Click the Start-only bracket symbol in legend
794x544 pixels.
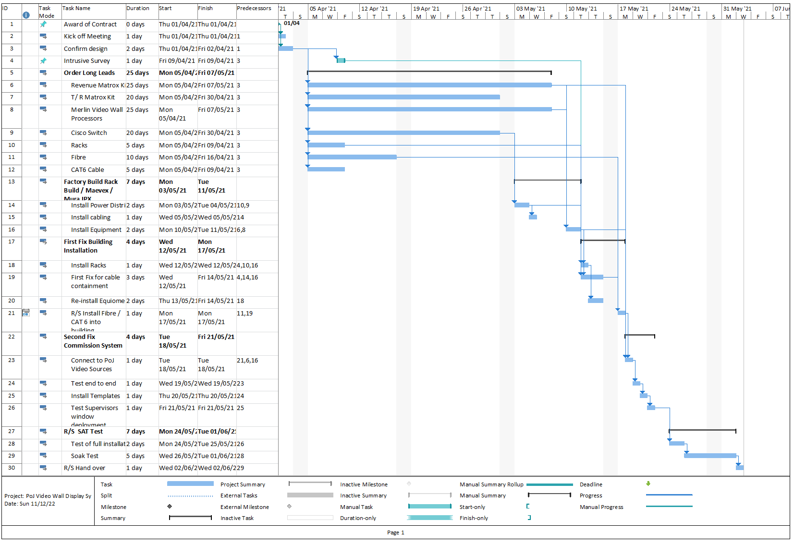click(x=528, y=506)
